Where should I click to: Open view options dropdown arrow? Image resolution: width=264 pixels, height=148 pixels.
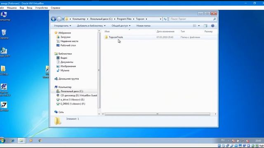199,25
